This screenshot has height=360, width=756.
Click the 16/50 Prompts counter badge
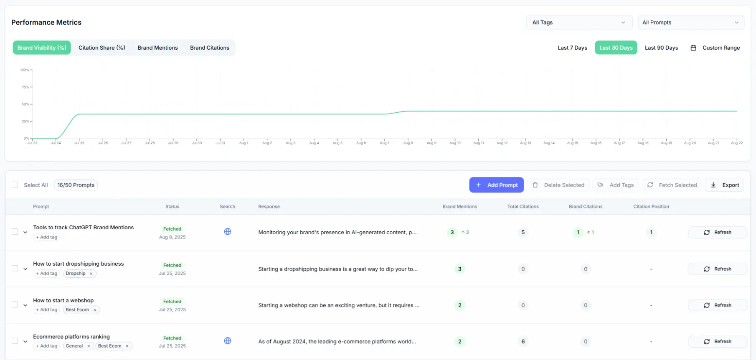76,185
